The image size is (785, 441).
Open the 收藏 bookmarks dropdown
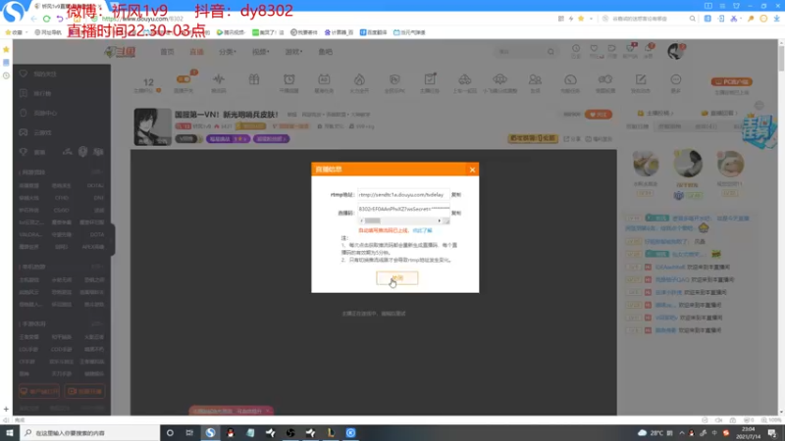coord(17,32)
